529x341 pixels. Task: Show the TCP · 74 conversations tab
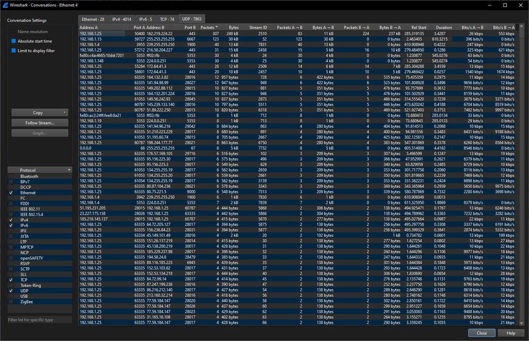tap(167, 19)
